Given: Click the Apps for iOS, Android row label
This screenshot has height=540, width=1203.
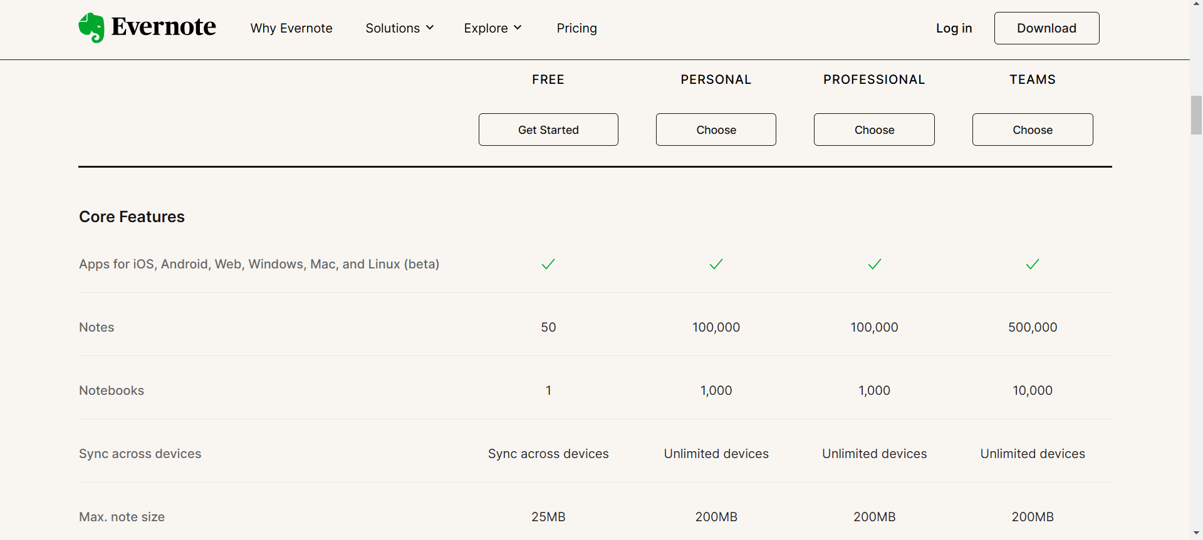Looking at the screenshot, I should tap(259, 264).
